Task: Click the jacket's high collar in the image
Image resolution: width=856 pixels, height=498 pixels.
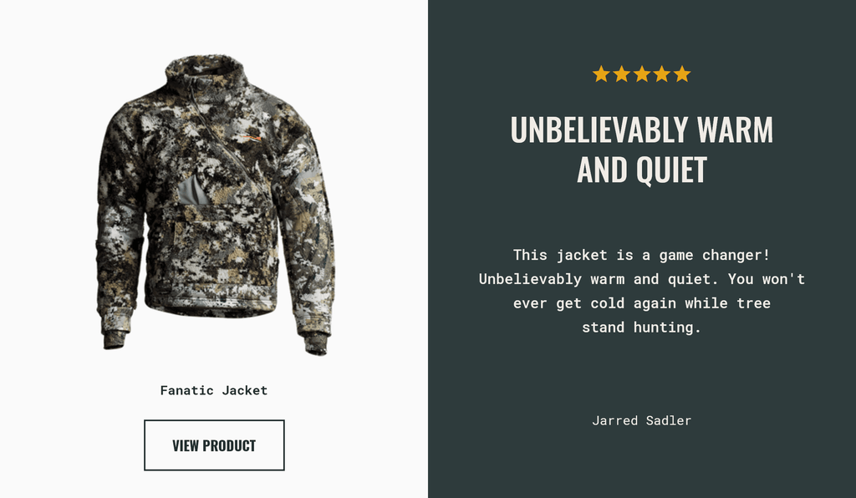Action: (x=205, y=72)
